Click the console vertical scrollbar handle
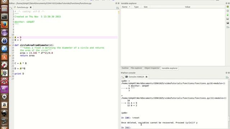This screenshot has height=129, width=230. 229,119
